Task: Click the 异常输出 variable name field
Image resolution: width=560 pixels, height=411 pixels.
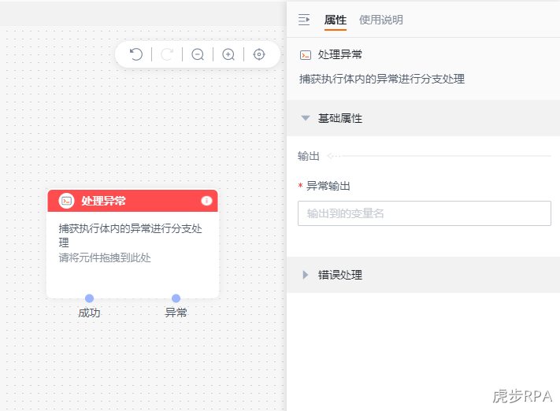Action: pos(425,213)
